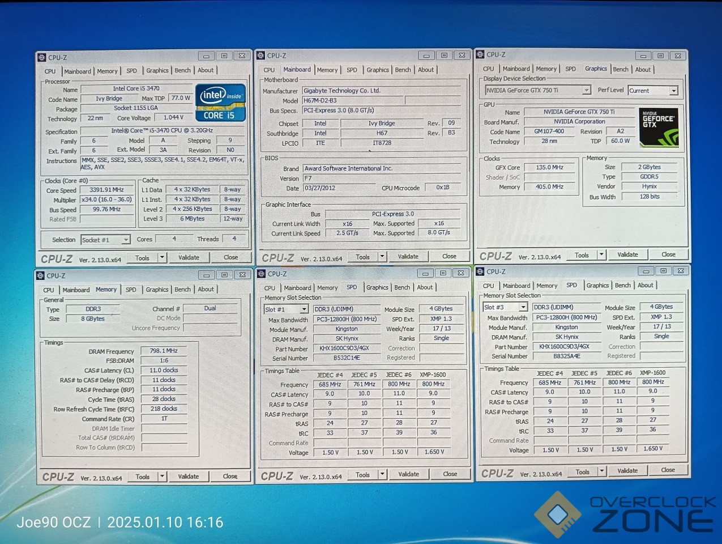This screenshot has height=544, width=722.
Task: Click serial number B8325A4E in Slot #3 window
Action: pyautogui.click(x=566, y=356)
